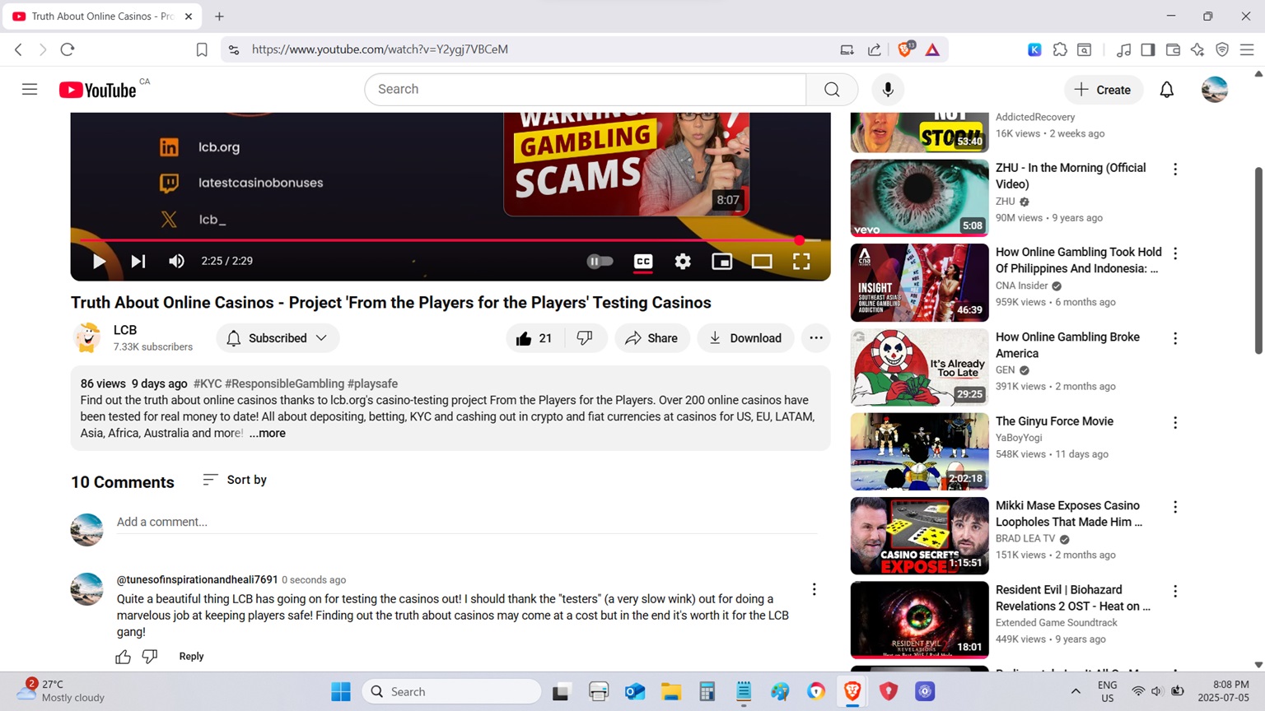Image resolution: width=1265 pixels, height=711 pixels.
Task: Start voice search with the microphone
Action: 888,89
